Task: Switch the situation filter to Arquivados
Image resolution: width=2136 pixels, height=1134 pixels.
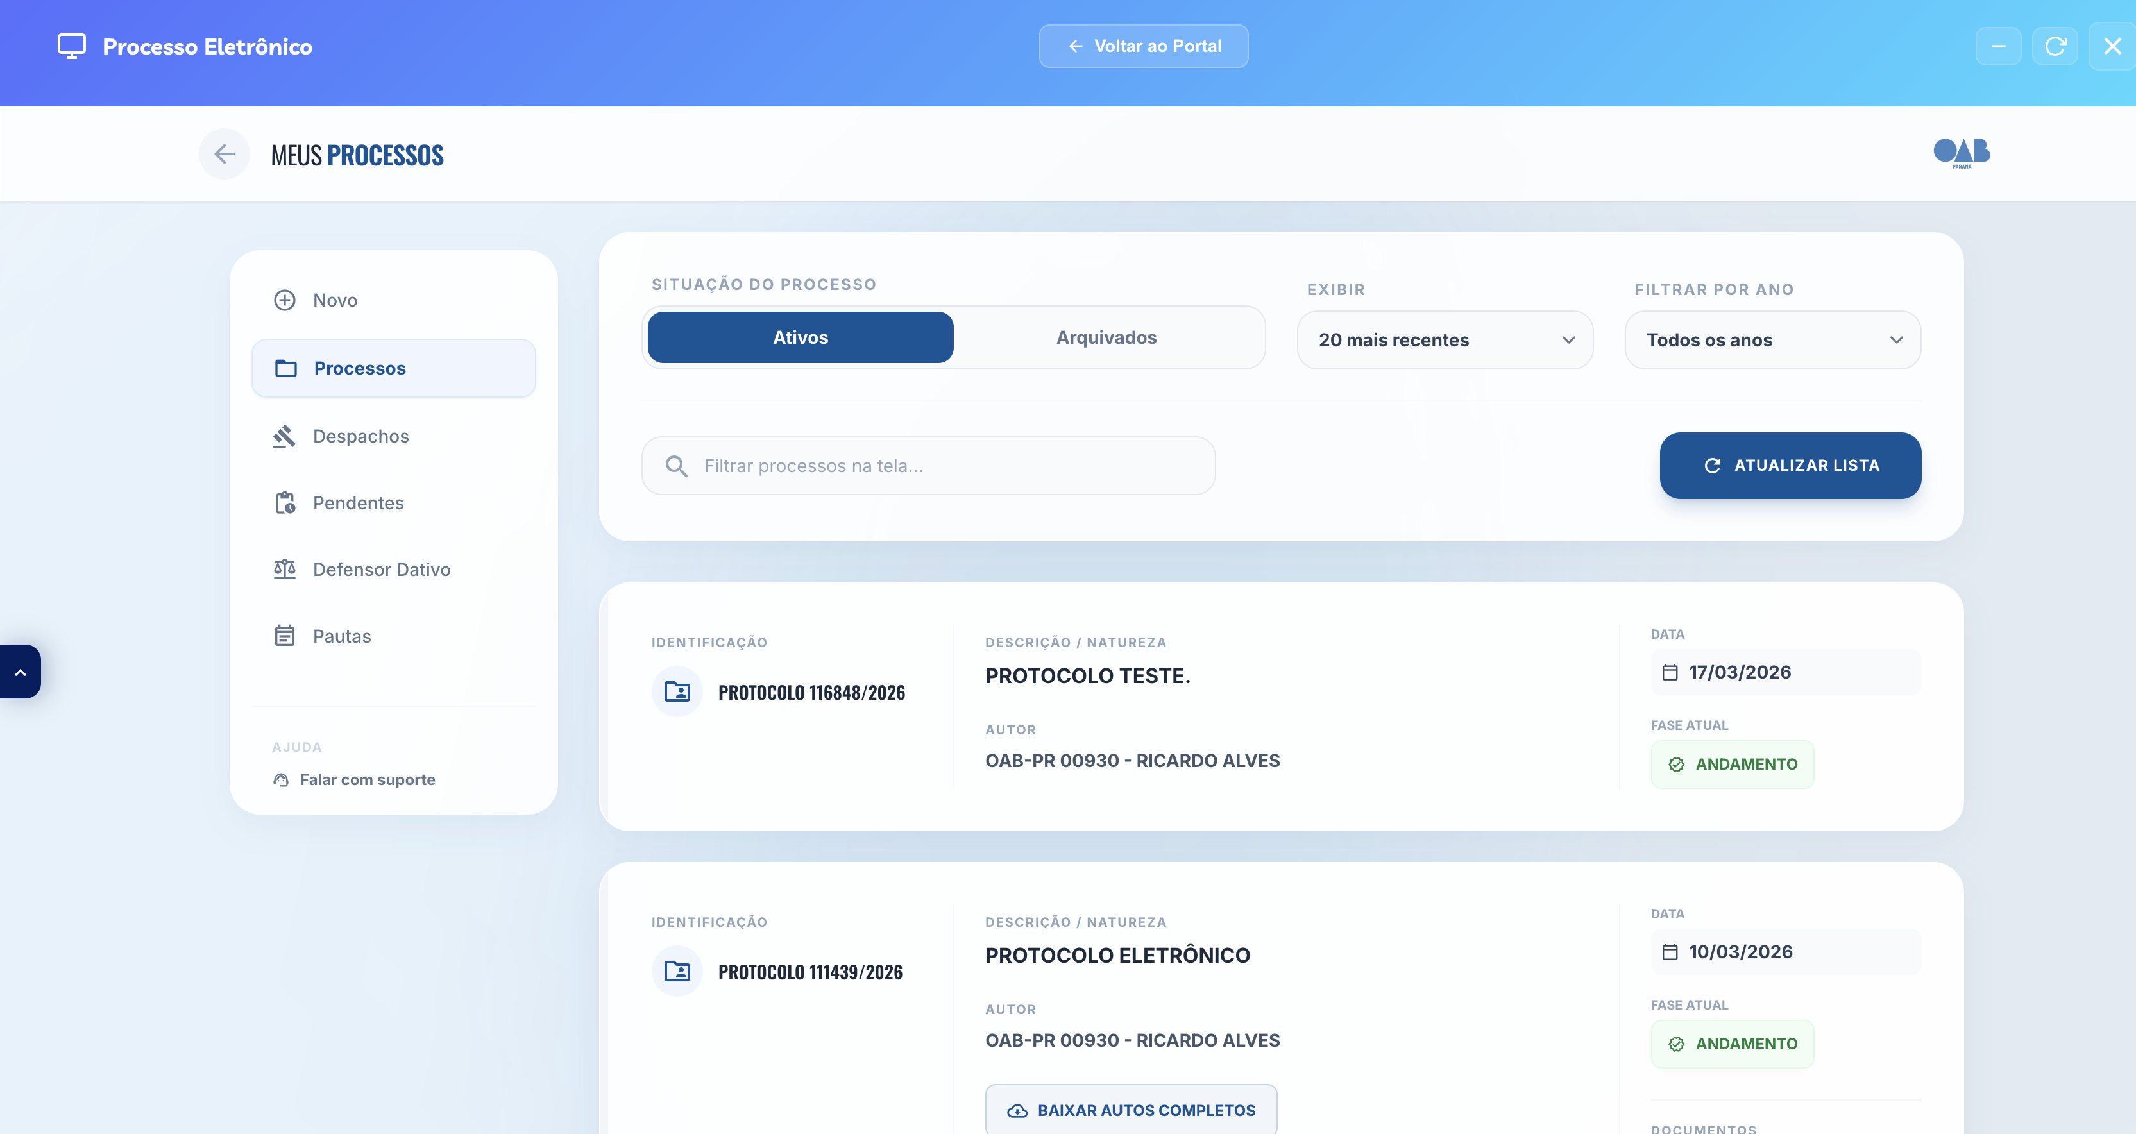Action: pyautogui.click(x=1106, y=337)
